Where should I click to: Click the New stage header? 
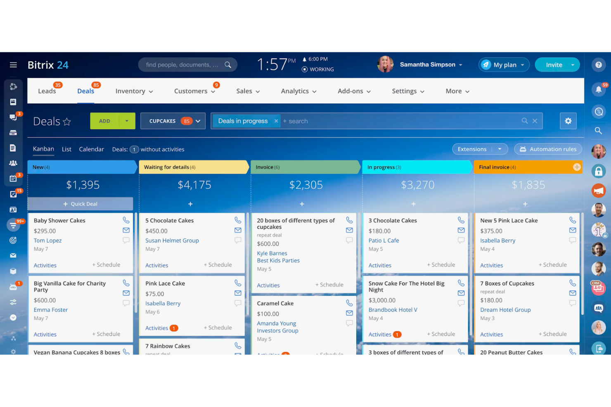[82, 167]
